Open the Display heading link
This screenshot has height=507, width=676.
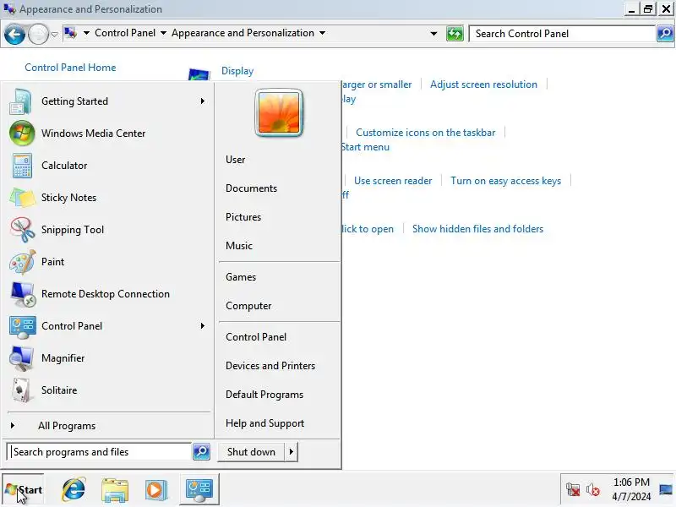tap(237, 71)
